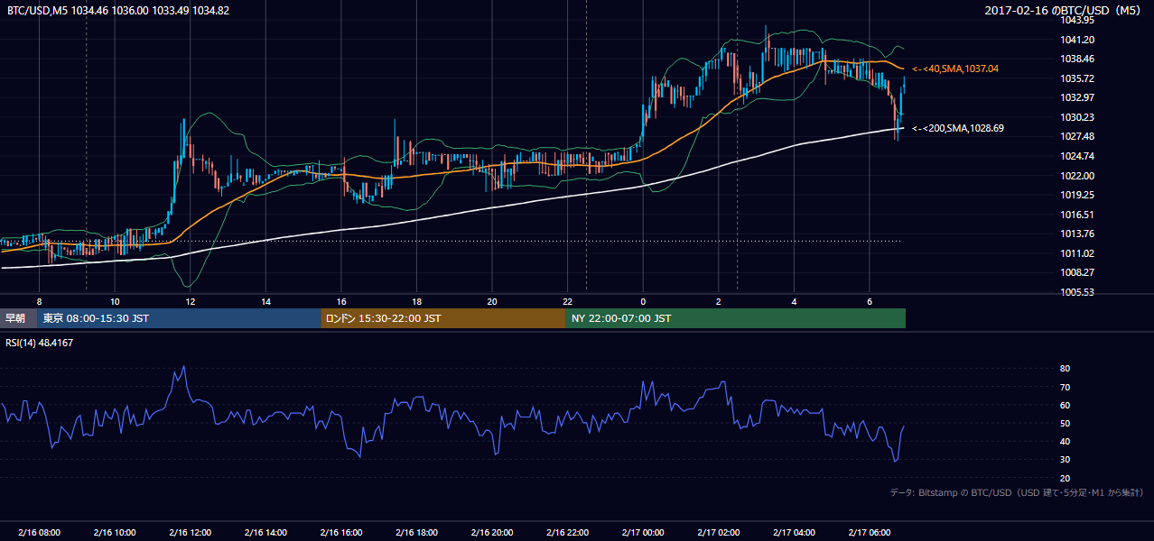The height and width of the screenshot is (541, 1154).
Task: Select the ロンドン 15:30-22:00 JST session bar
Action: [443, 318]
